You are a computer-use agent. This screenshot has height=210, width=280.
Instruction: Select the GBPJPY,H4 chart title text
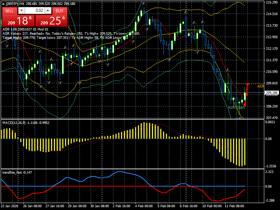15,4
